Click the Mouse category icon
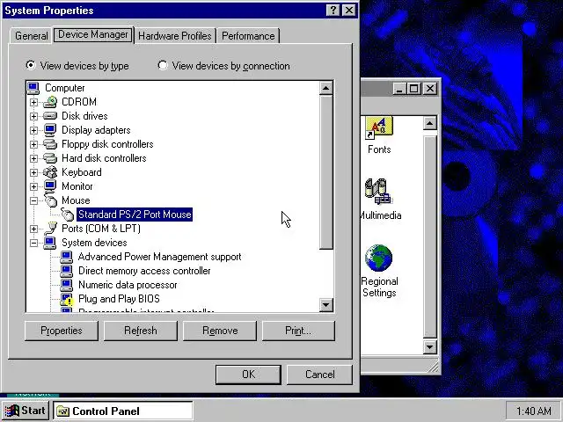Screen dimensions: 563x422 coord(51,200)
